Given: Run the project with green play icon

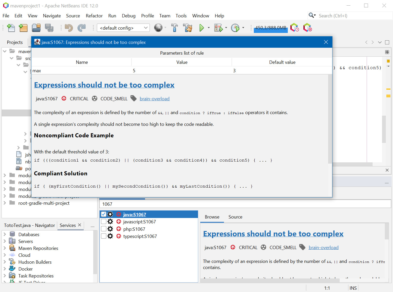Looking at the screenshot, I should (x=201, y=28).
